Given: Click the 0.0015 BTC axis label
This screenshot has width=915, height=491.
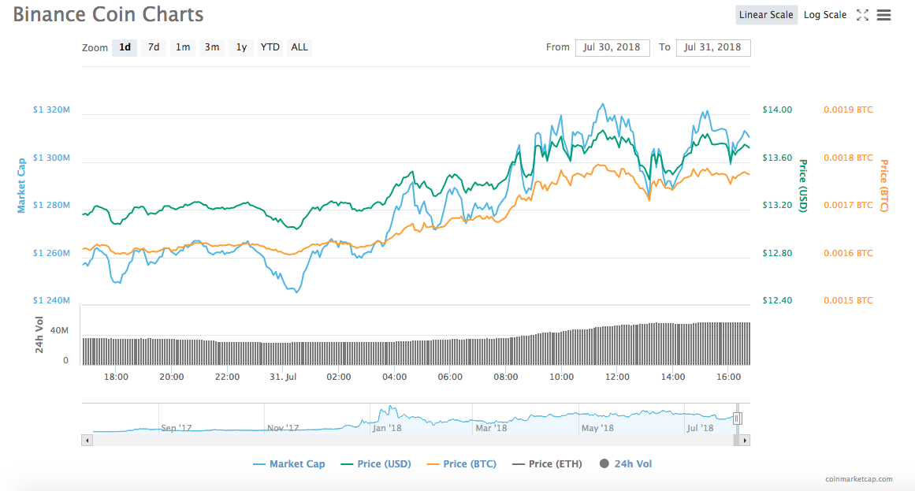Looking at the screenshot, I should click(849, 301).
